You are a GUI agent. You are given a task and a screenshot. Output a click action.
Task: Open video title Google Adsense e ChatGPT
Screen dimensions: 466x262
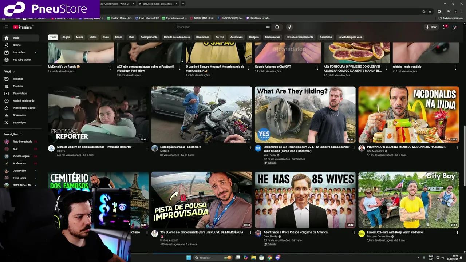coord(273,67)
